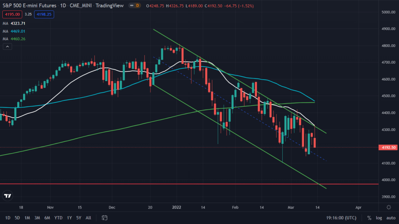Select the 6M time range
399x224 pixels.
click(47, 217)
